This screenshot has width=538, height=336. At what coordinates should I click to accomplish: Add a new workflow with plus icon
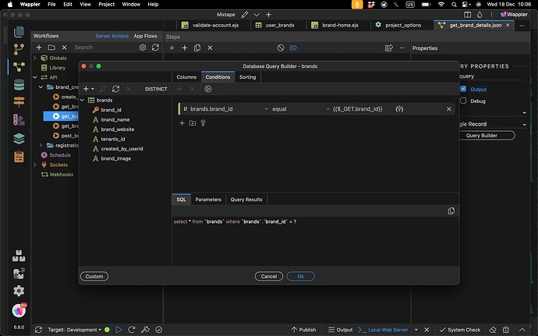39,48
